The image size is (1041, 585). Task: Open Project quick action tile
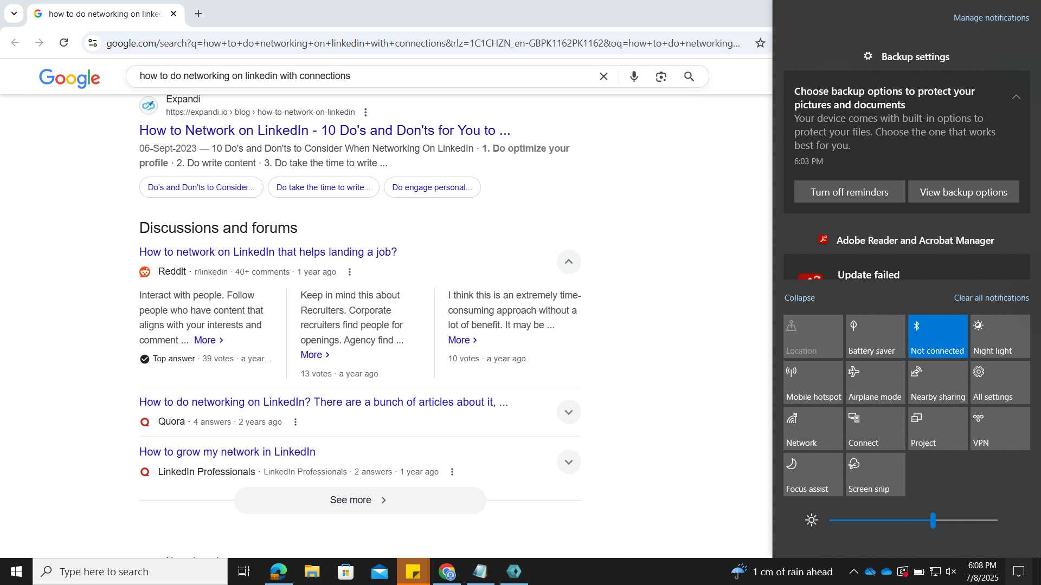(x=937, y=428)
